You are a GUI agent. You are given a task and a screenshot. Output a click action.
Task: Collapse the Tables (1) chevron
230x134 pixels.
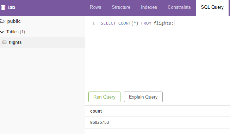(x=2, y=32)
